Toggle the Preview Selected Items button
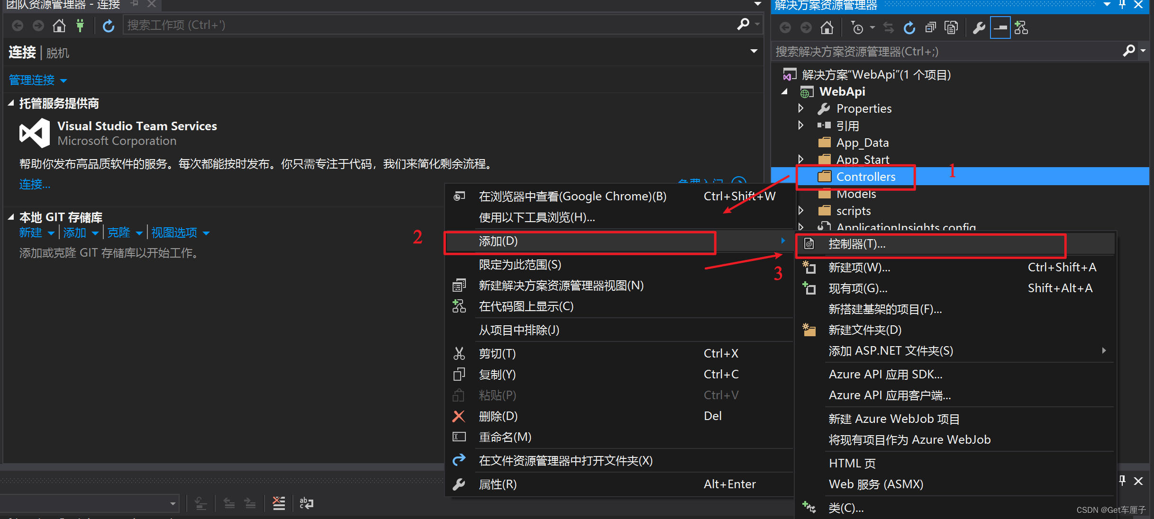 [x=1000, y=28]
